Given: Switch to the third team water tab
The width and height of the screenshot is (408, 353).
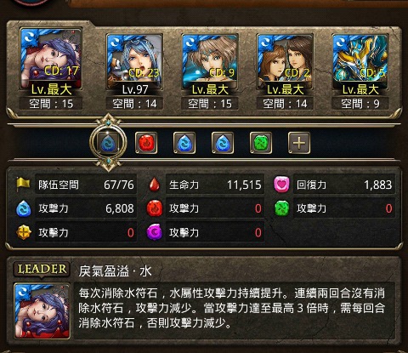Looking at the screenshot, I should (184, 143).
